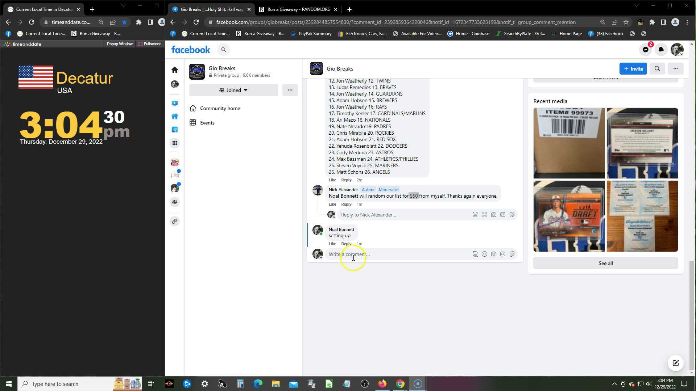Toggle the bookmark star on the timeanddate page
This screenshot has height=391, width=696.
coord(124,22)
